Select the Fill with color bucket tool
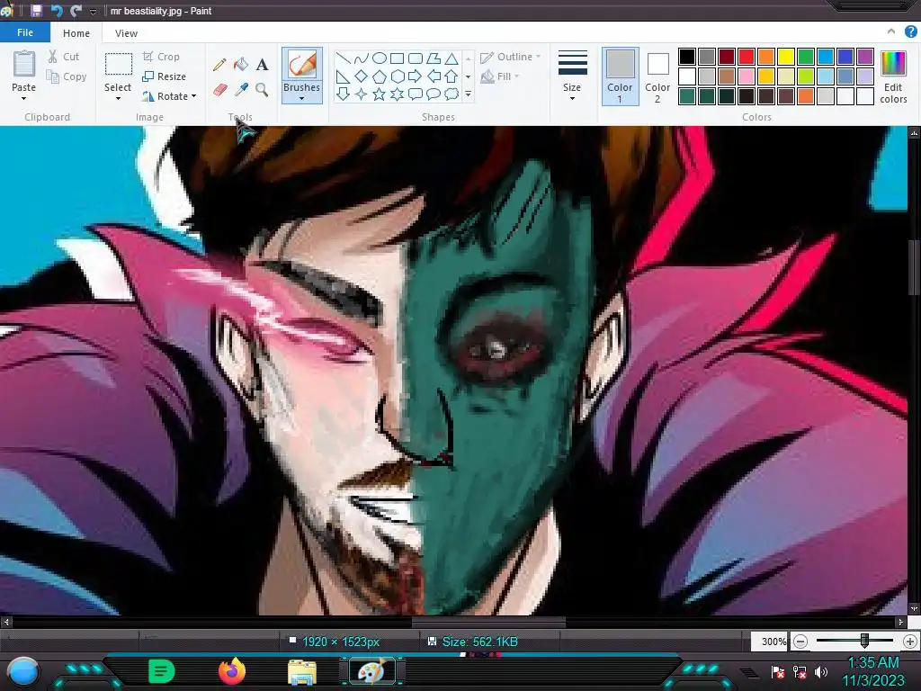Viewport: 921px width, 691px height. click(241, 64)
